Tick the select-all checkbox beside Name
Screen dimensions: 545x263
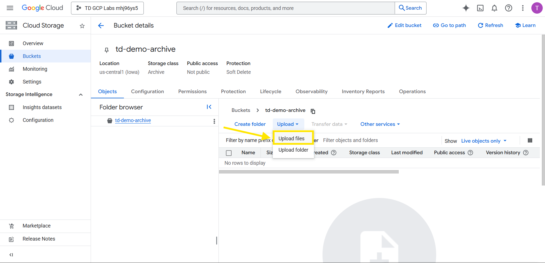tap(229, 153)
